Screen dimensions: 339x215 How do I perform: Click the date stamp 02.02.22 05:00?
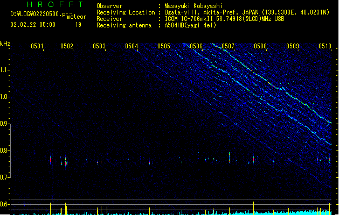(x=33, y=25)
